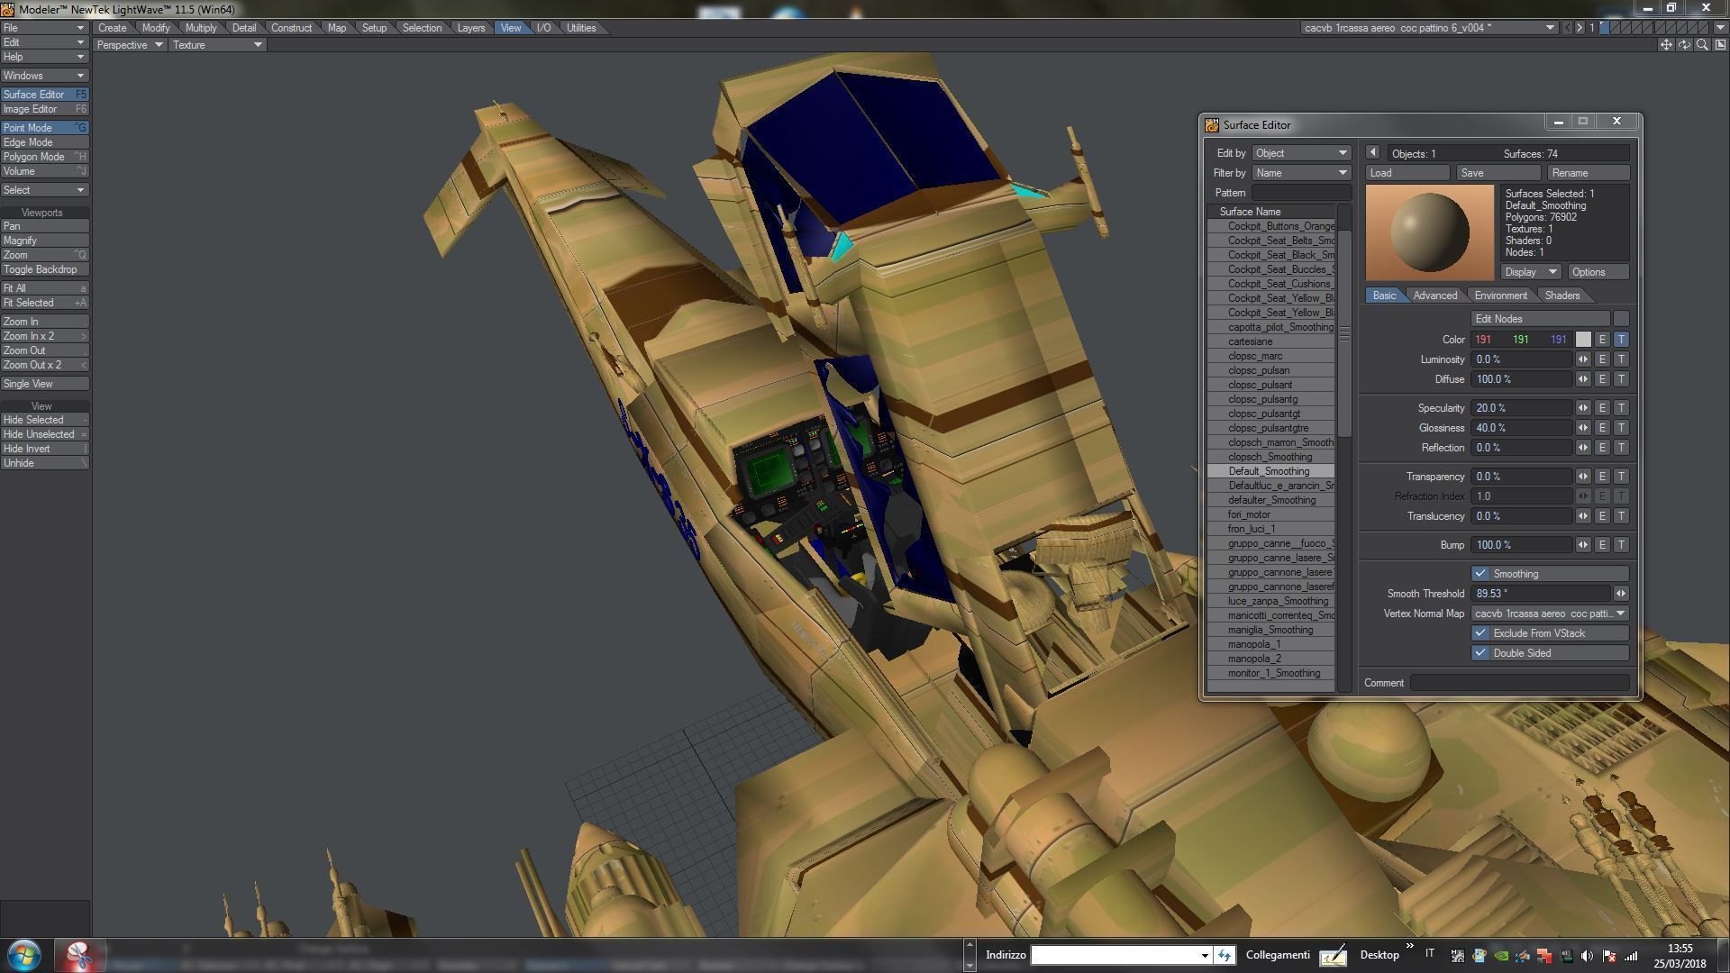Open the Multiply tab
This screenshot has height=973, width=1730.
click(x=201, y=28)
